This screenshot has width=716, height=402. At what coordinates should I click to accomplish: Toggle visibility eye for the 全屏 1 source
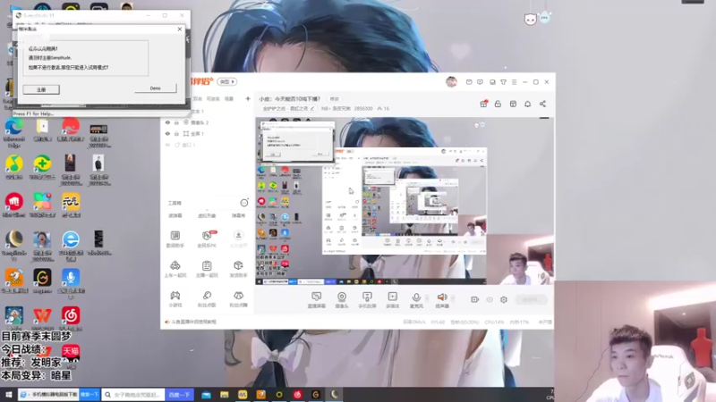[x=167, y=133]
